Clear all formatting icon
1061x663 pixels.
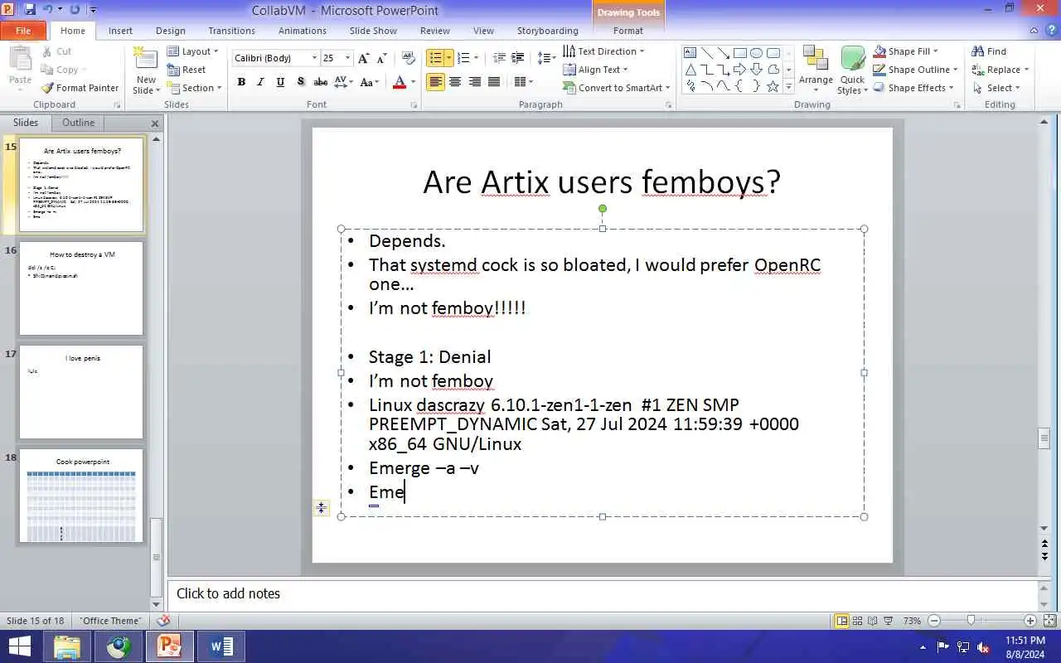click(x=408, y=58)
